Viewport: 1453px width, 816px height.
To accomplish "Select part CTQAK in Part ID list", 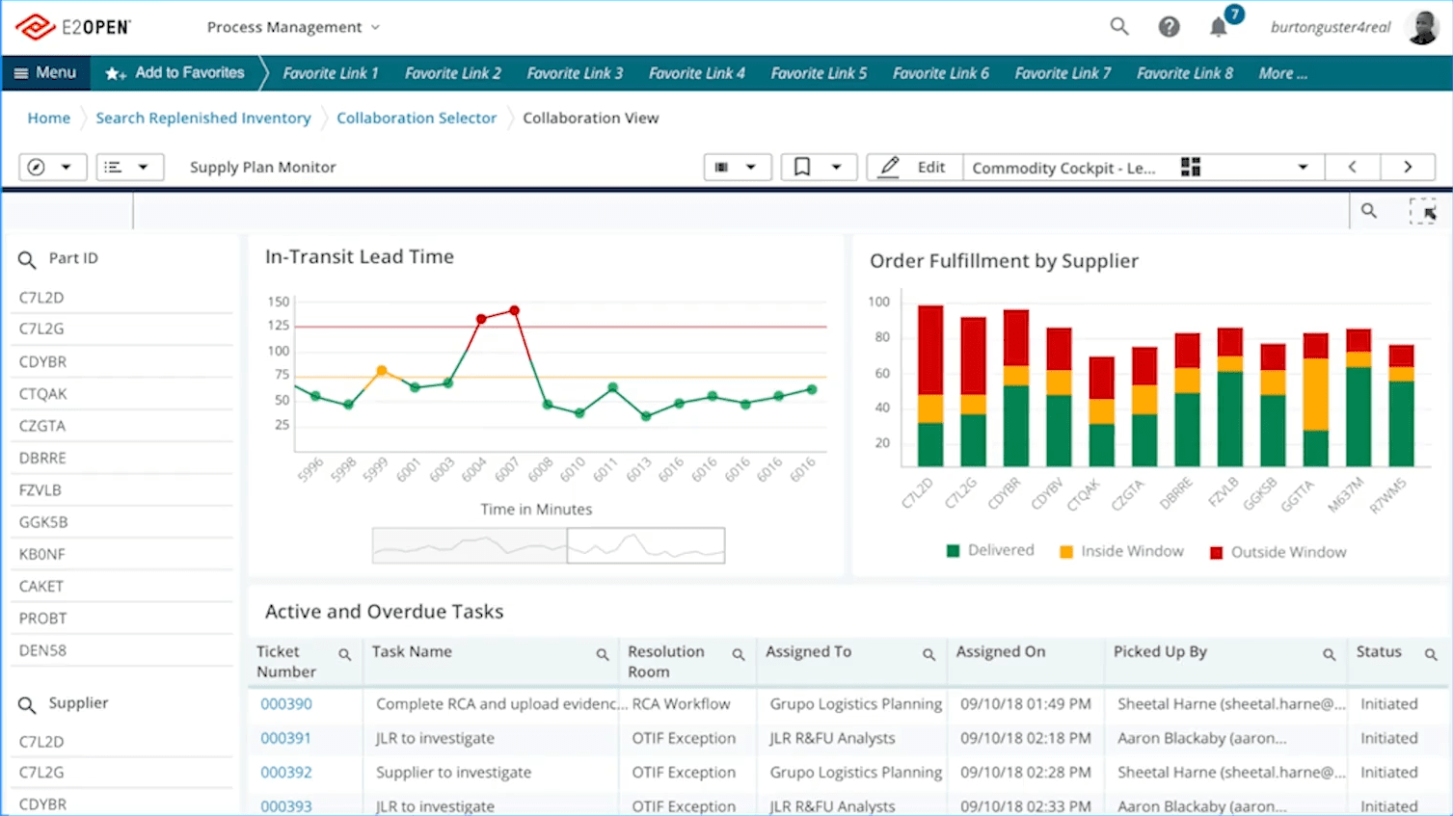I will (43, 393).
